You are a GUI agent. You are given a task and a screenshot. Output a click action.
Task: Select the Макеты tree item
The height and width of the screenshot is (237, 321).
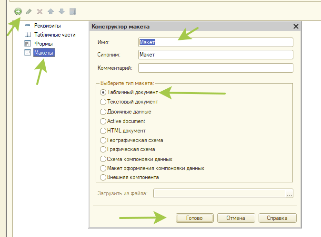point(44,53)
